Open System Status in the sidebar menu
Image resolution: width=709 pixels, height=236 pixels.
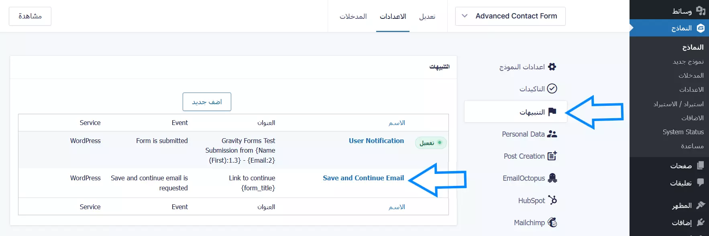[x=683, y=132]
